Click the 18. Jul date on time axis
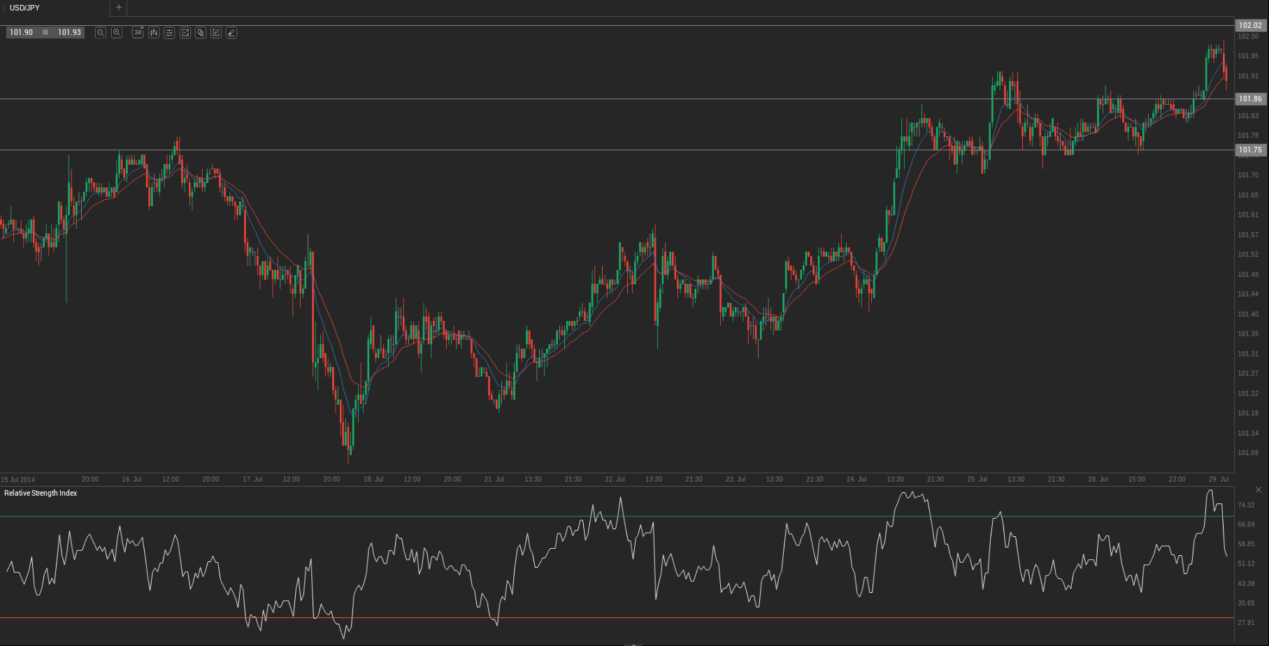This screenshot has width=1269, height=646. pos(373,480)
